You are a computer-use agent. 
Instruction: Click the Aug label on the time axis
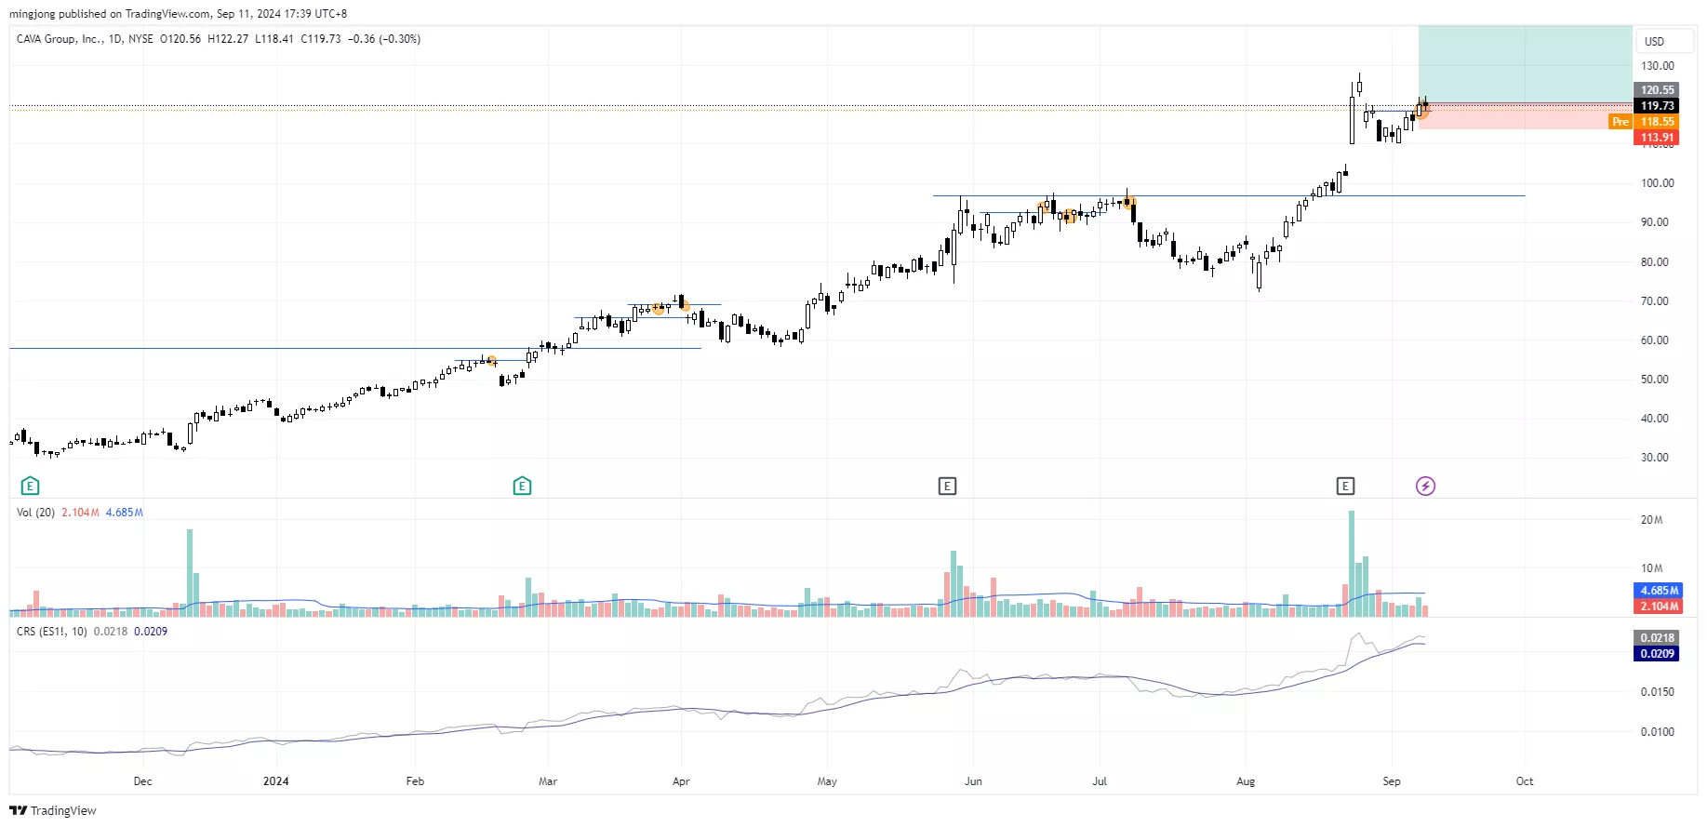click(x=1246, y=781)
